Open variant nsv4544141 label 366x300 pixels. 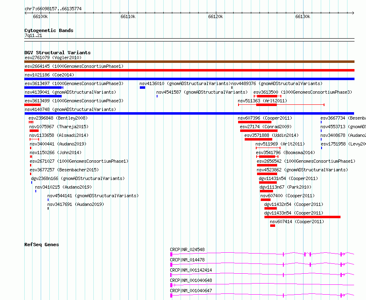point(93,196)
